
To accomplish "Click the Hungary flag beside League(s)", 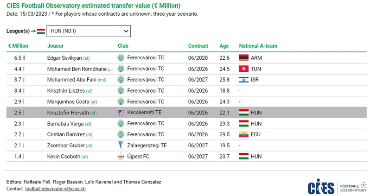I will point(41,31).
